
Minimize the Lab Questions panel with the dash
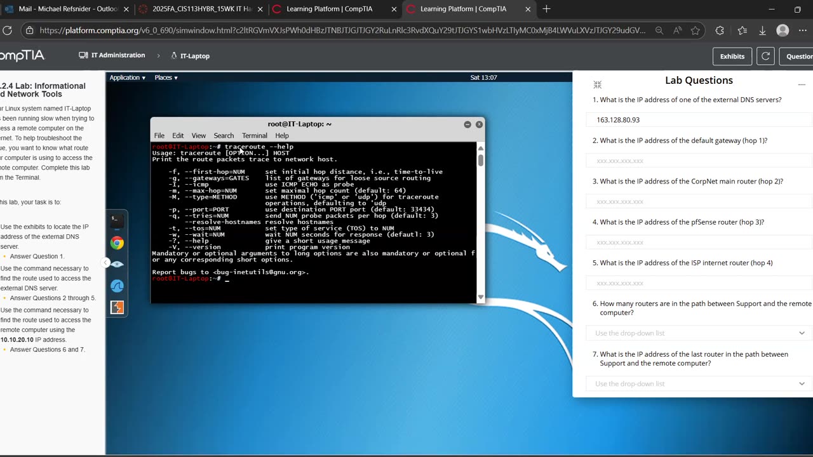(802, 84)
